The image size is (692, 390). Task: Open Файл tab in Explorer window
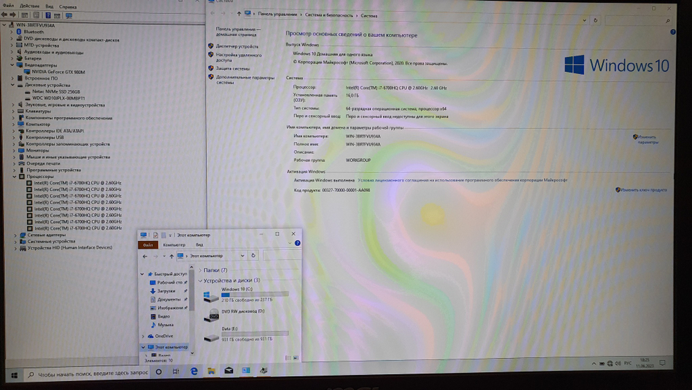148,245
